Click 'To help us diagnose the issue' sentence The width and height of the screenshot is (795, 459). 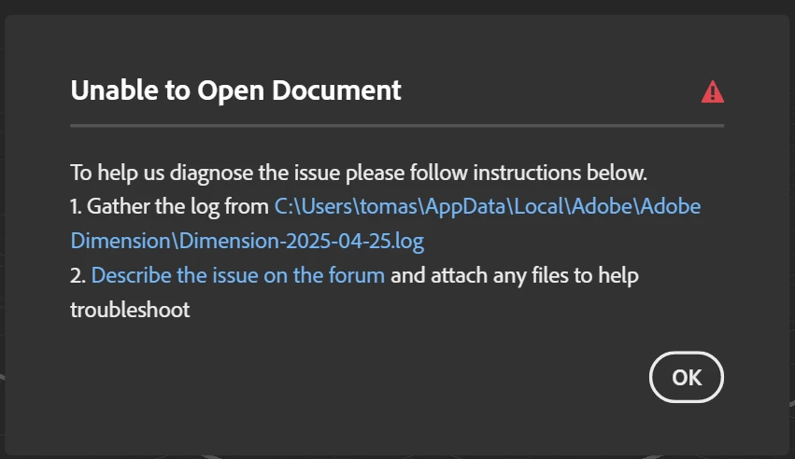[359, 173]
